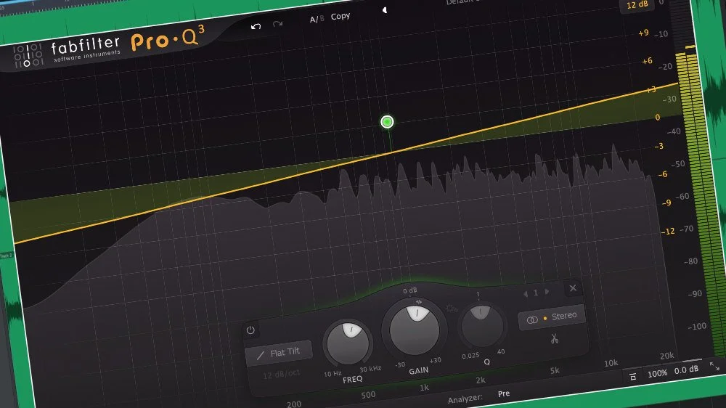Viewport: 726px width, 408px height.
Task: Select the green EQ band node
Action: point(387,122)
